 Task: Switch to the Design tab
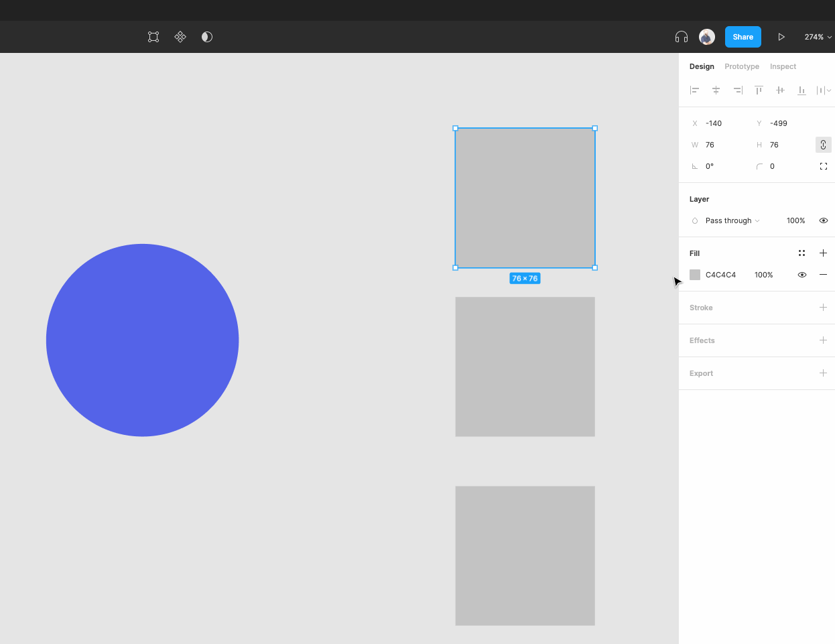pyautogui.click(x=702, y=66)
